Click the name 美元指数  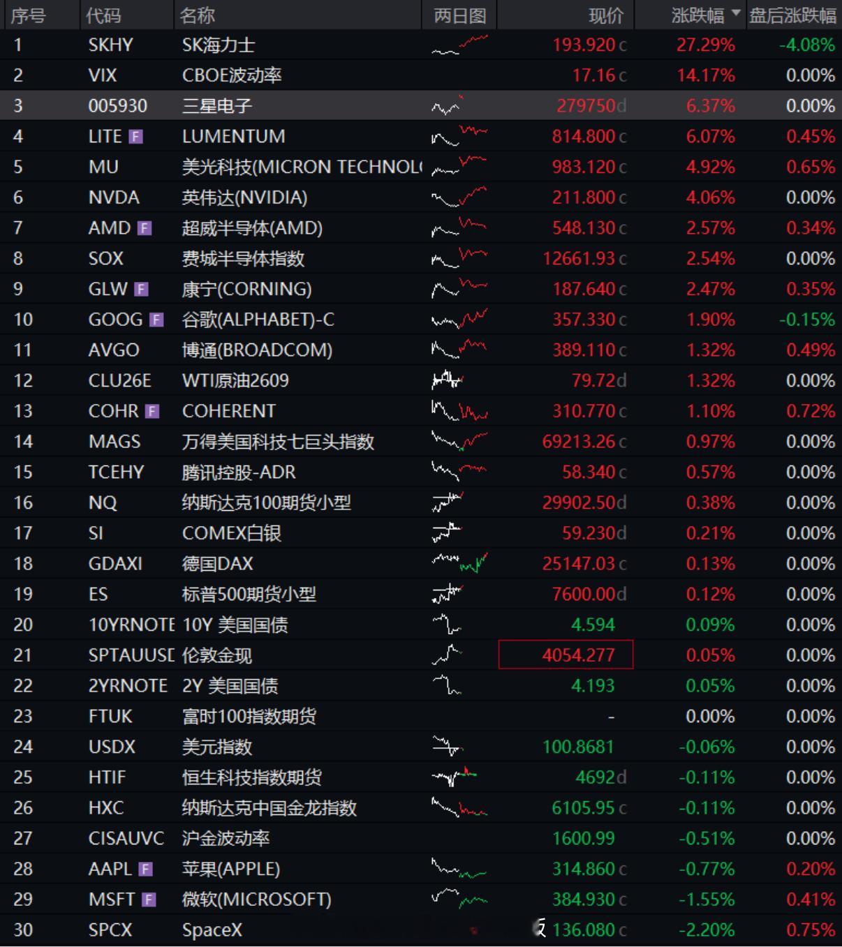216,747
